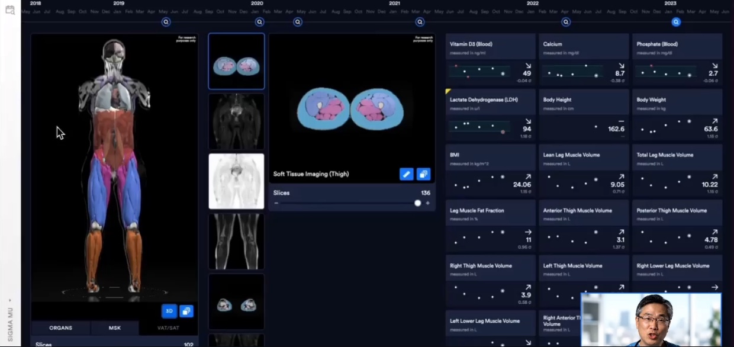
Task: Open the lower legs MRI thumbnail
Action: point(236,242)
